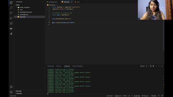This screenshot has height=97, width=173.
Task: Select the server.js editor tab
Action: [x=66, y=2]
